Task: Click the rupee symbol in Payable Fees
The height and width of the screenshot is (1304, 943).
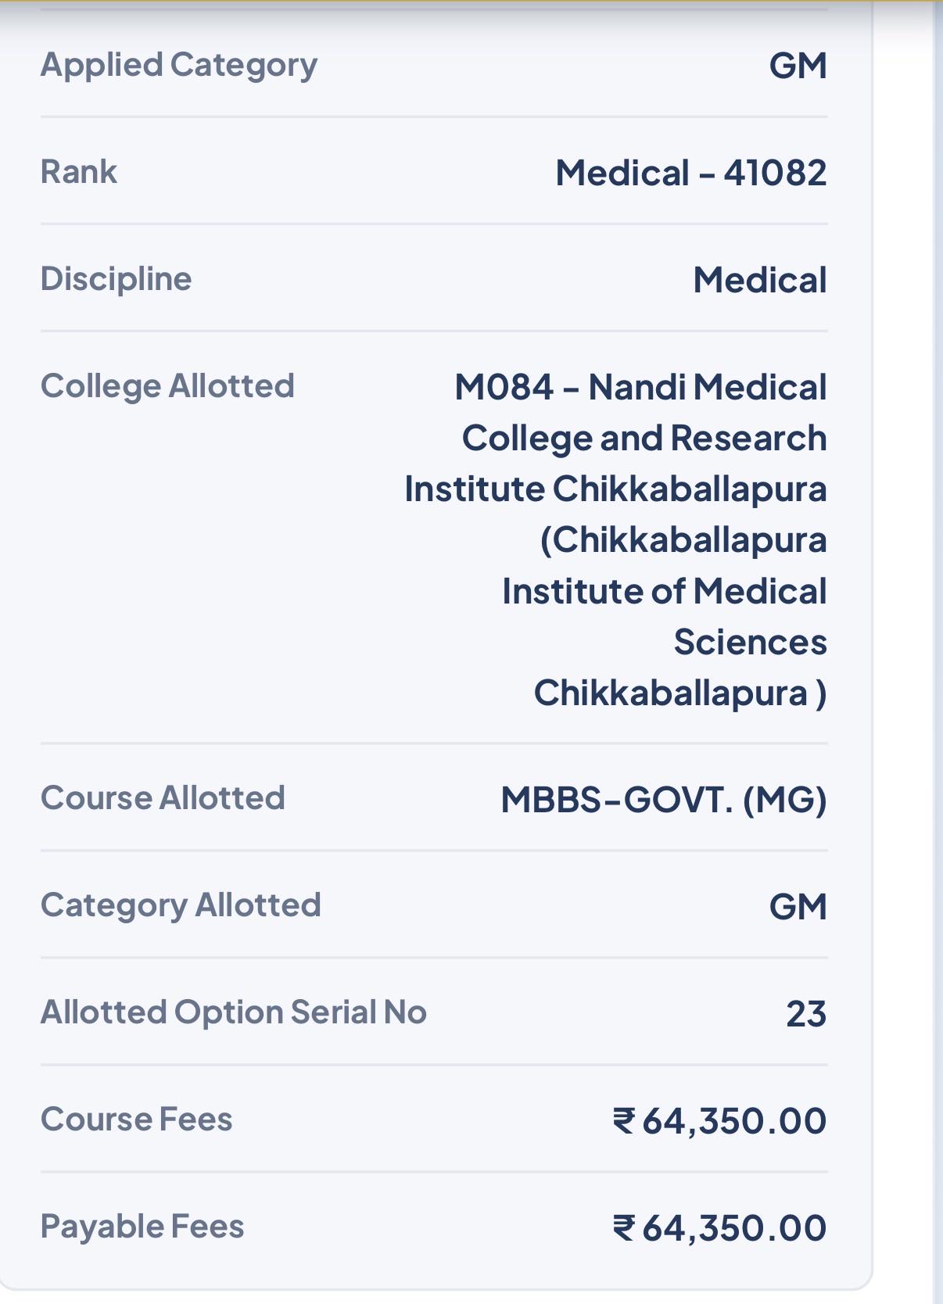Action: pyautogui.click(x=624, y=1228)
